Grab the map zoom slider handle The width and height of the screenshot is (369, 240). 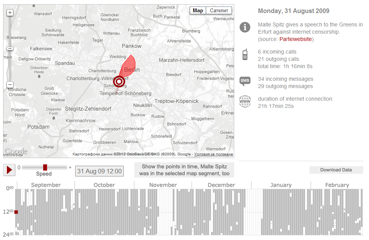10,49
